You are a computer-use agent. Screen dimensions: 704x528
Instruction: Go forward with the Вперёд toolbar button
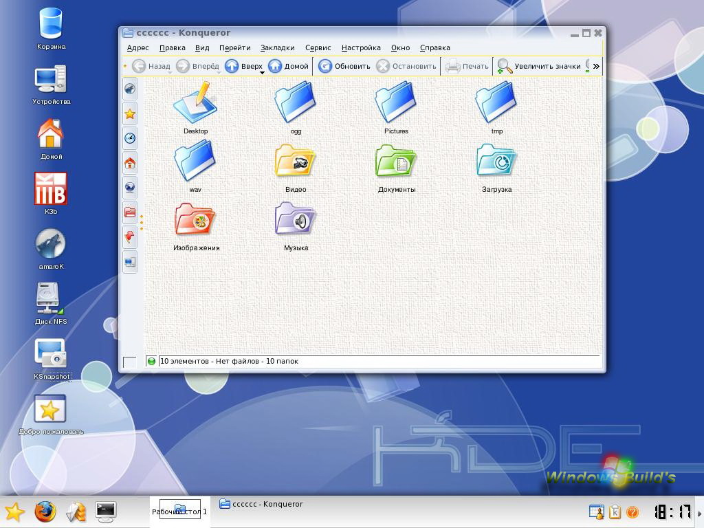197,67
